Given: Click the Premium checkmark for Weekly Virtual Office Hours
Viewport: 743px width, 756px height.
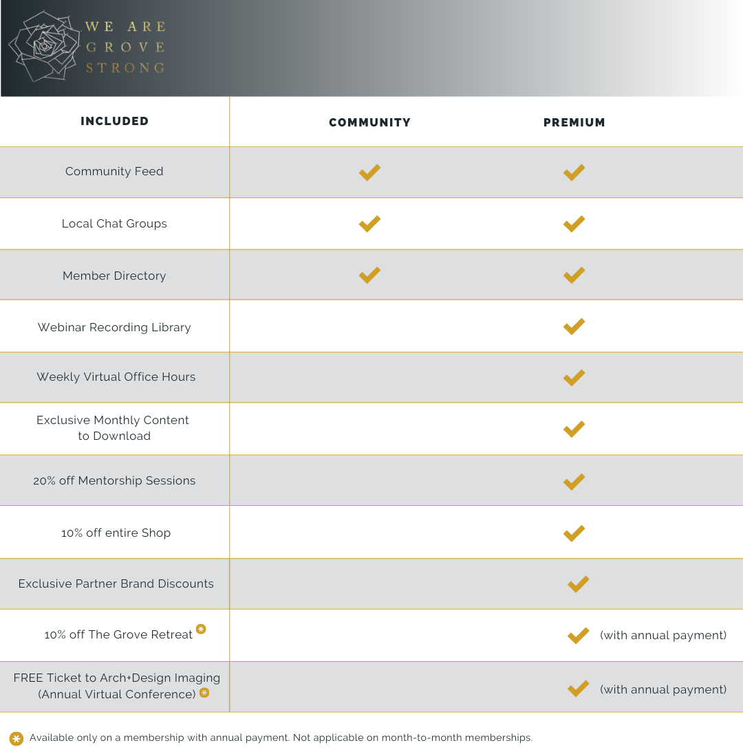Looking at the screenshot, I should point(574,377).
